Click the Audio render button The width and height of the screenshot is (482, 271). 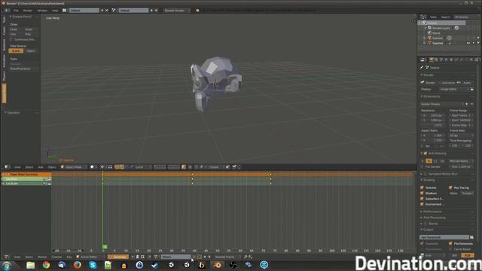[x=465, y=83]
